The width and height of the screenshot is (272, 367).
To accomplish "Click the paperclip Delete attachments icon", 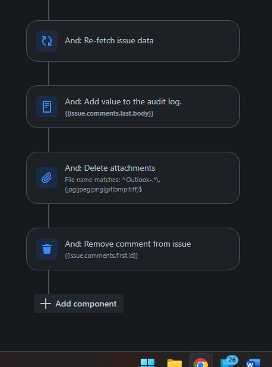I will pyautogui.click(x=47, y=178).
